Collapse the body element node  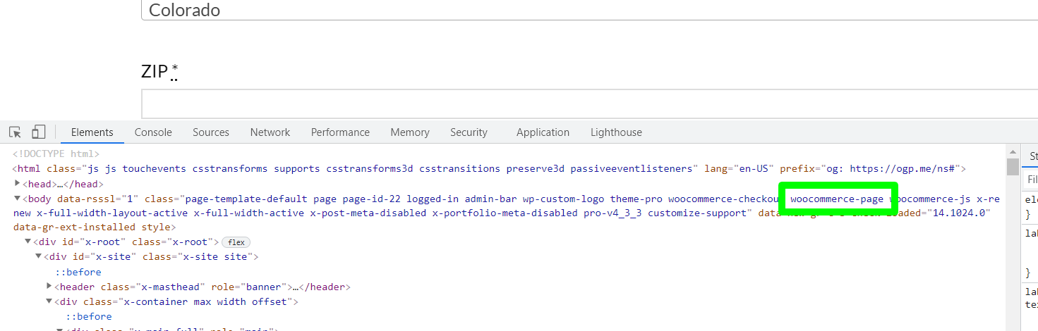coord(18,199)
